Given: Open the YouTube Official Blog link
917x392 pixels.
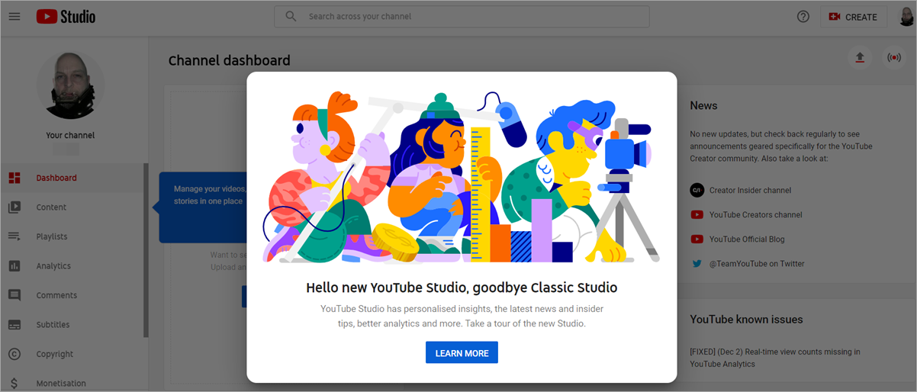Looking at the screenshot, I should pos(746,239).
